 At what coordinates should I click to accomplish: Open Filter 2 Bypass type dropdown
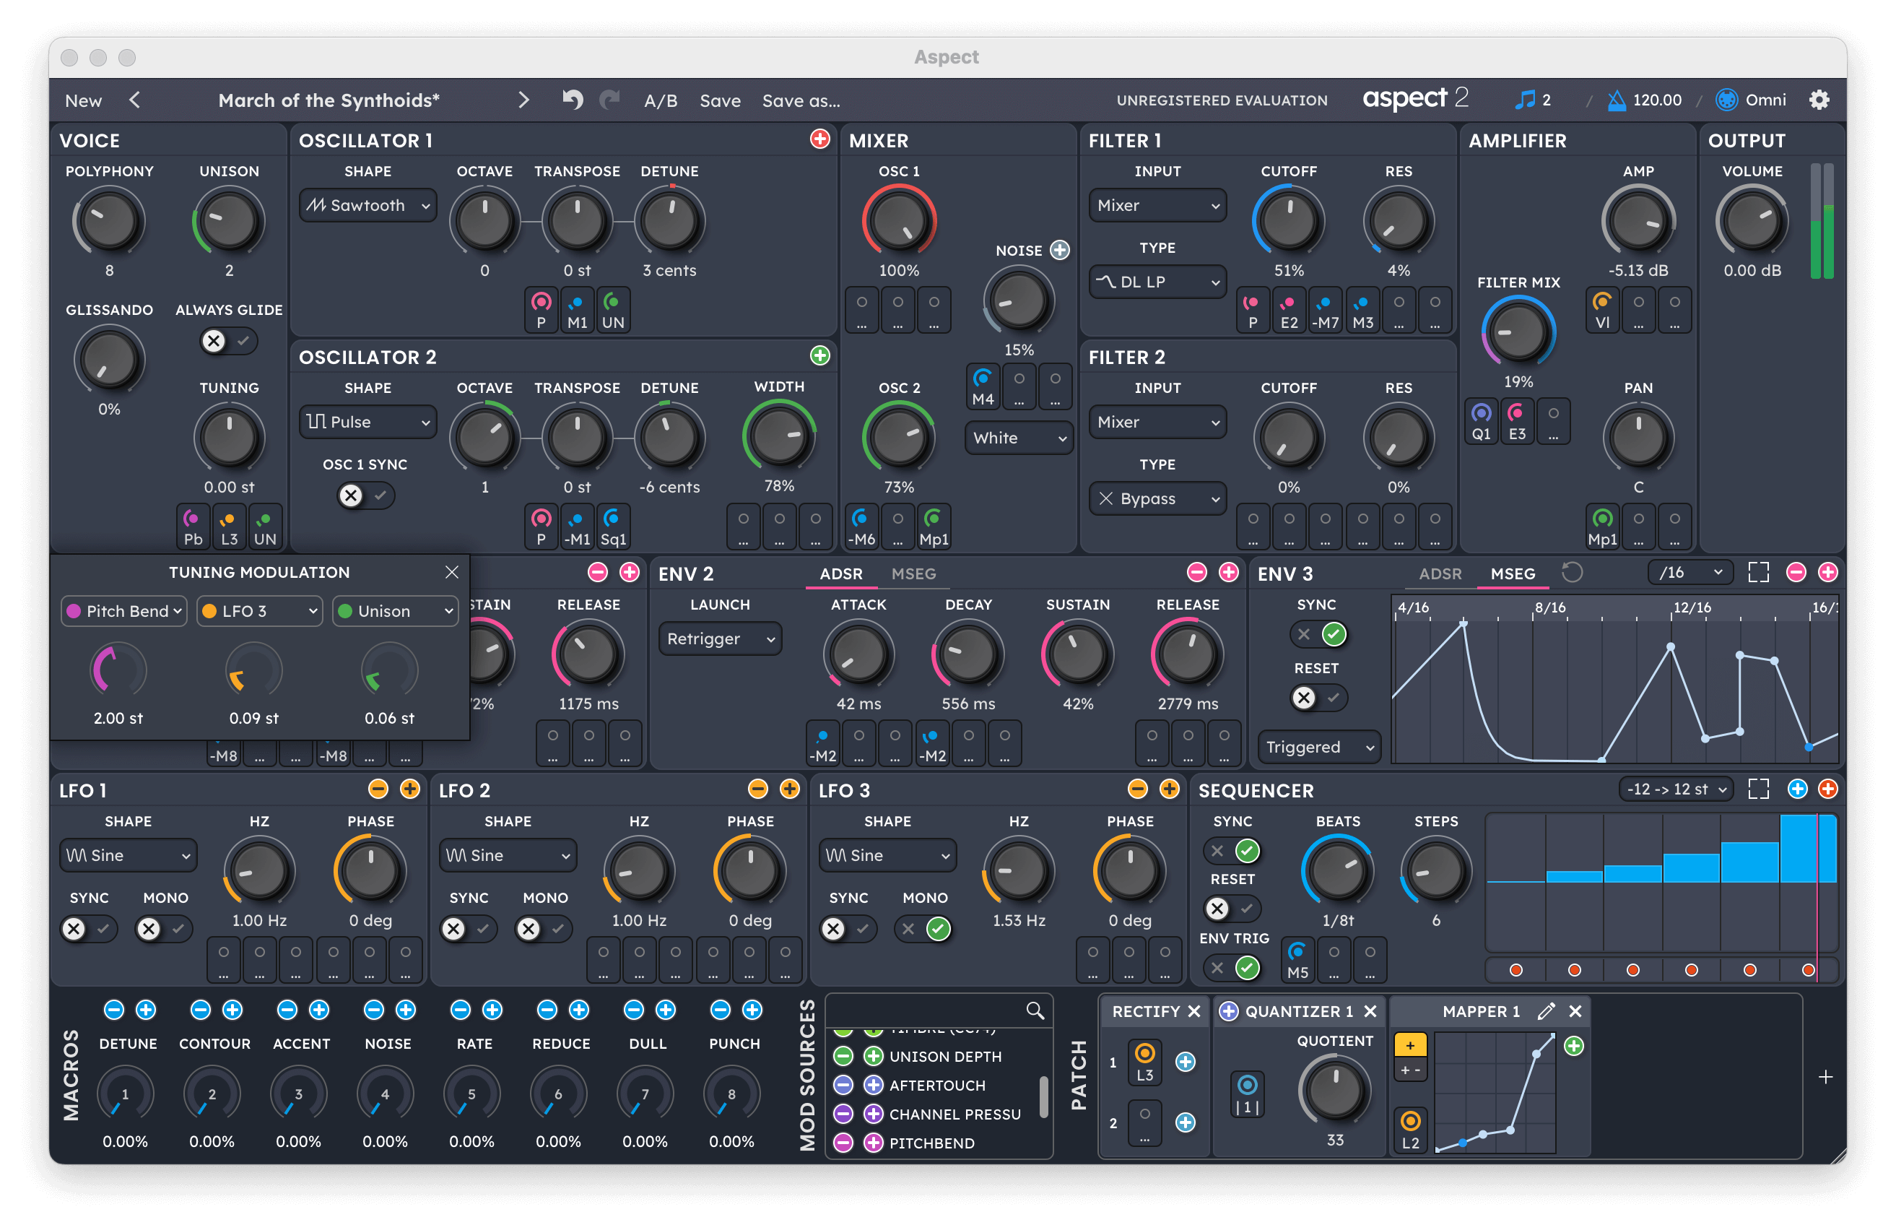pyautogui.click(x=1157, y=498)
